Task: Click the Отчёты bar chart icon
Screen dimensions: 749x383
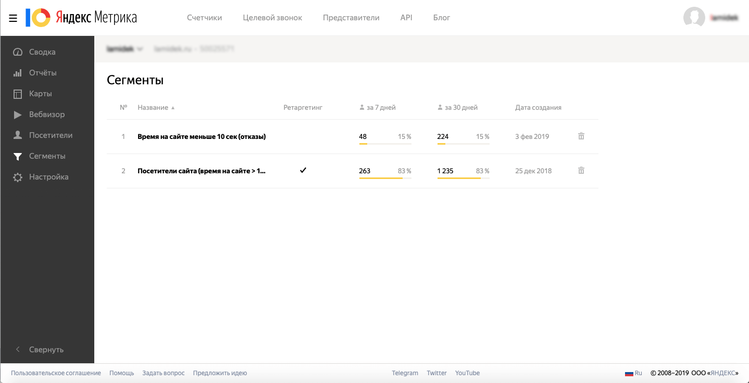Action: 18,73
